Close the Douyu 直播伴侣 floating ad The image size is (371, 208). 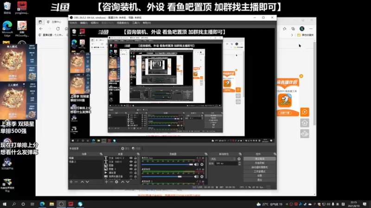[301, 76]
